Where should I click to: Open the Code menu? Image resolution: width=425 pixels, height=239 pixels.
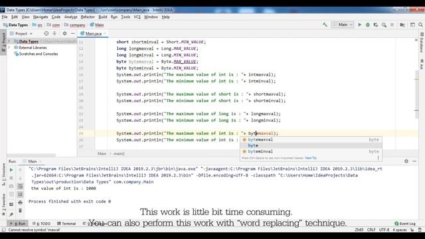click(56, 17)
